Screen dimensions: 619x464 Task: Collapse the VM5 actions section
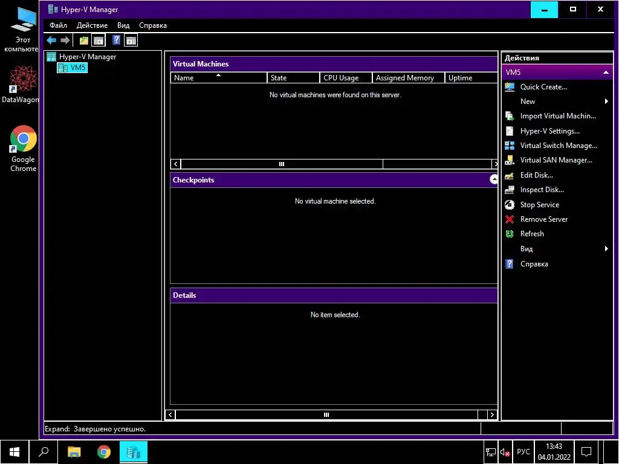point(606,72)
